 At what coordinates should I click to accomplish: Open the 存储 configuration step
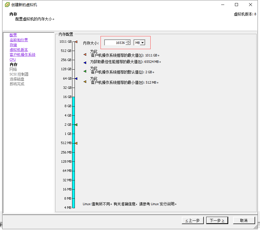[13, 45]
